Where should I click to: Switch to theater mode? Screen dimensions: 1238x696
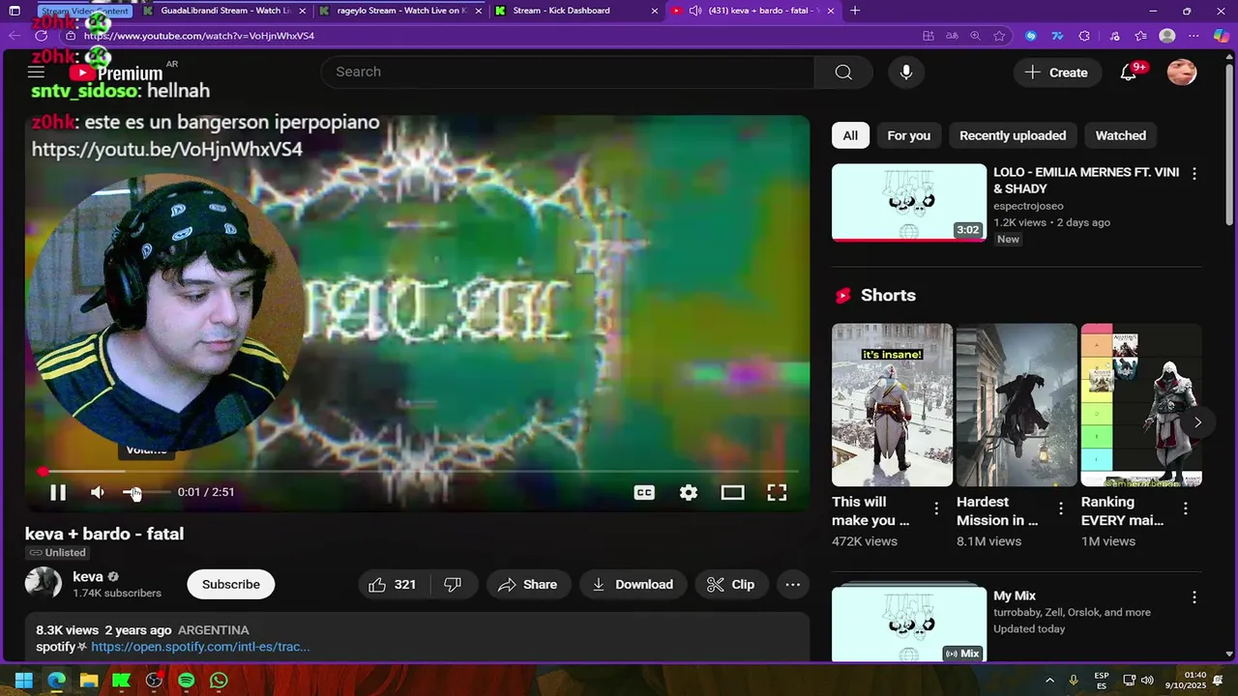[x=732, y=492]
